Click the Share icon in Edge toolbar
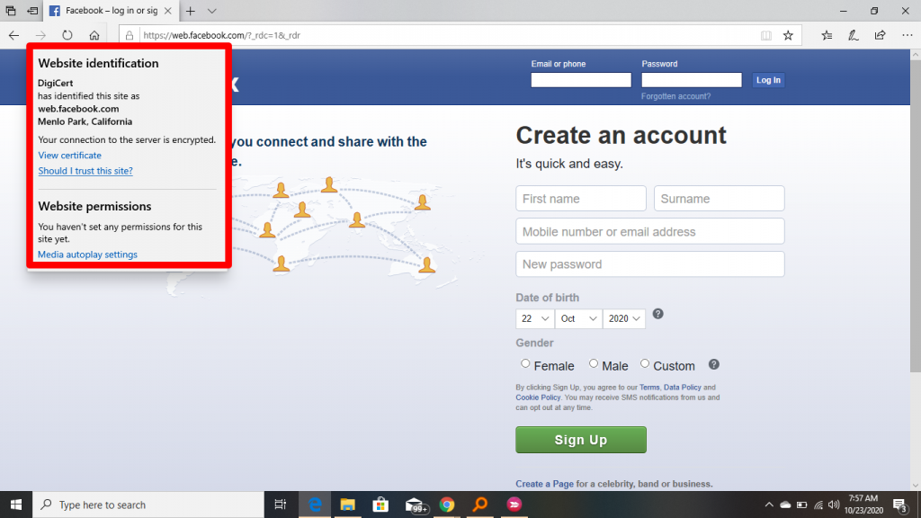The height and width of the screenshot is (518, 921). 880,36
